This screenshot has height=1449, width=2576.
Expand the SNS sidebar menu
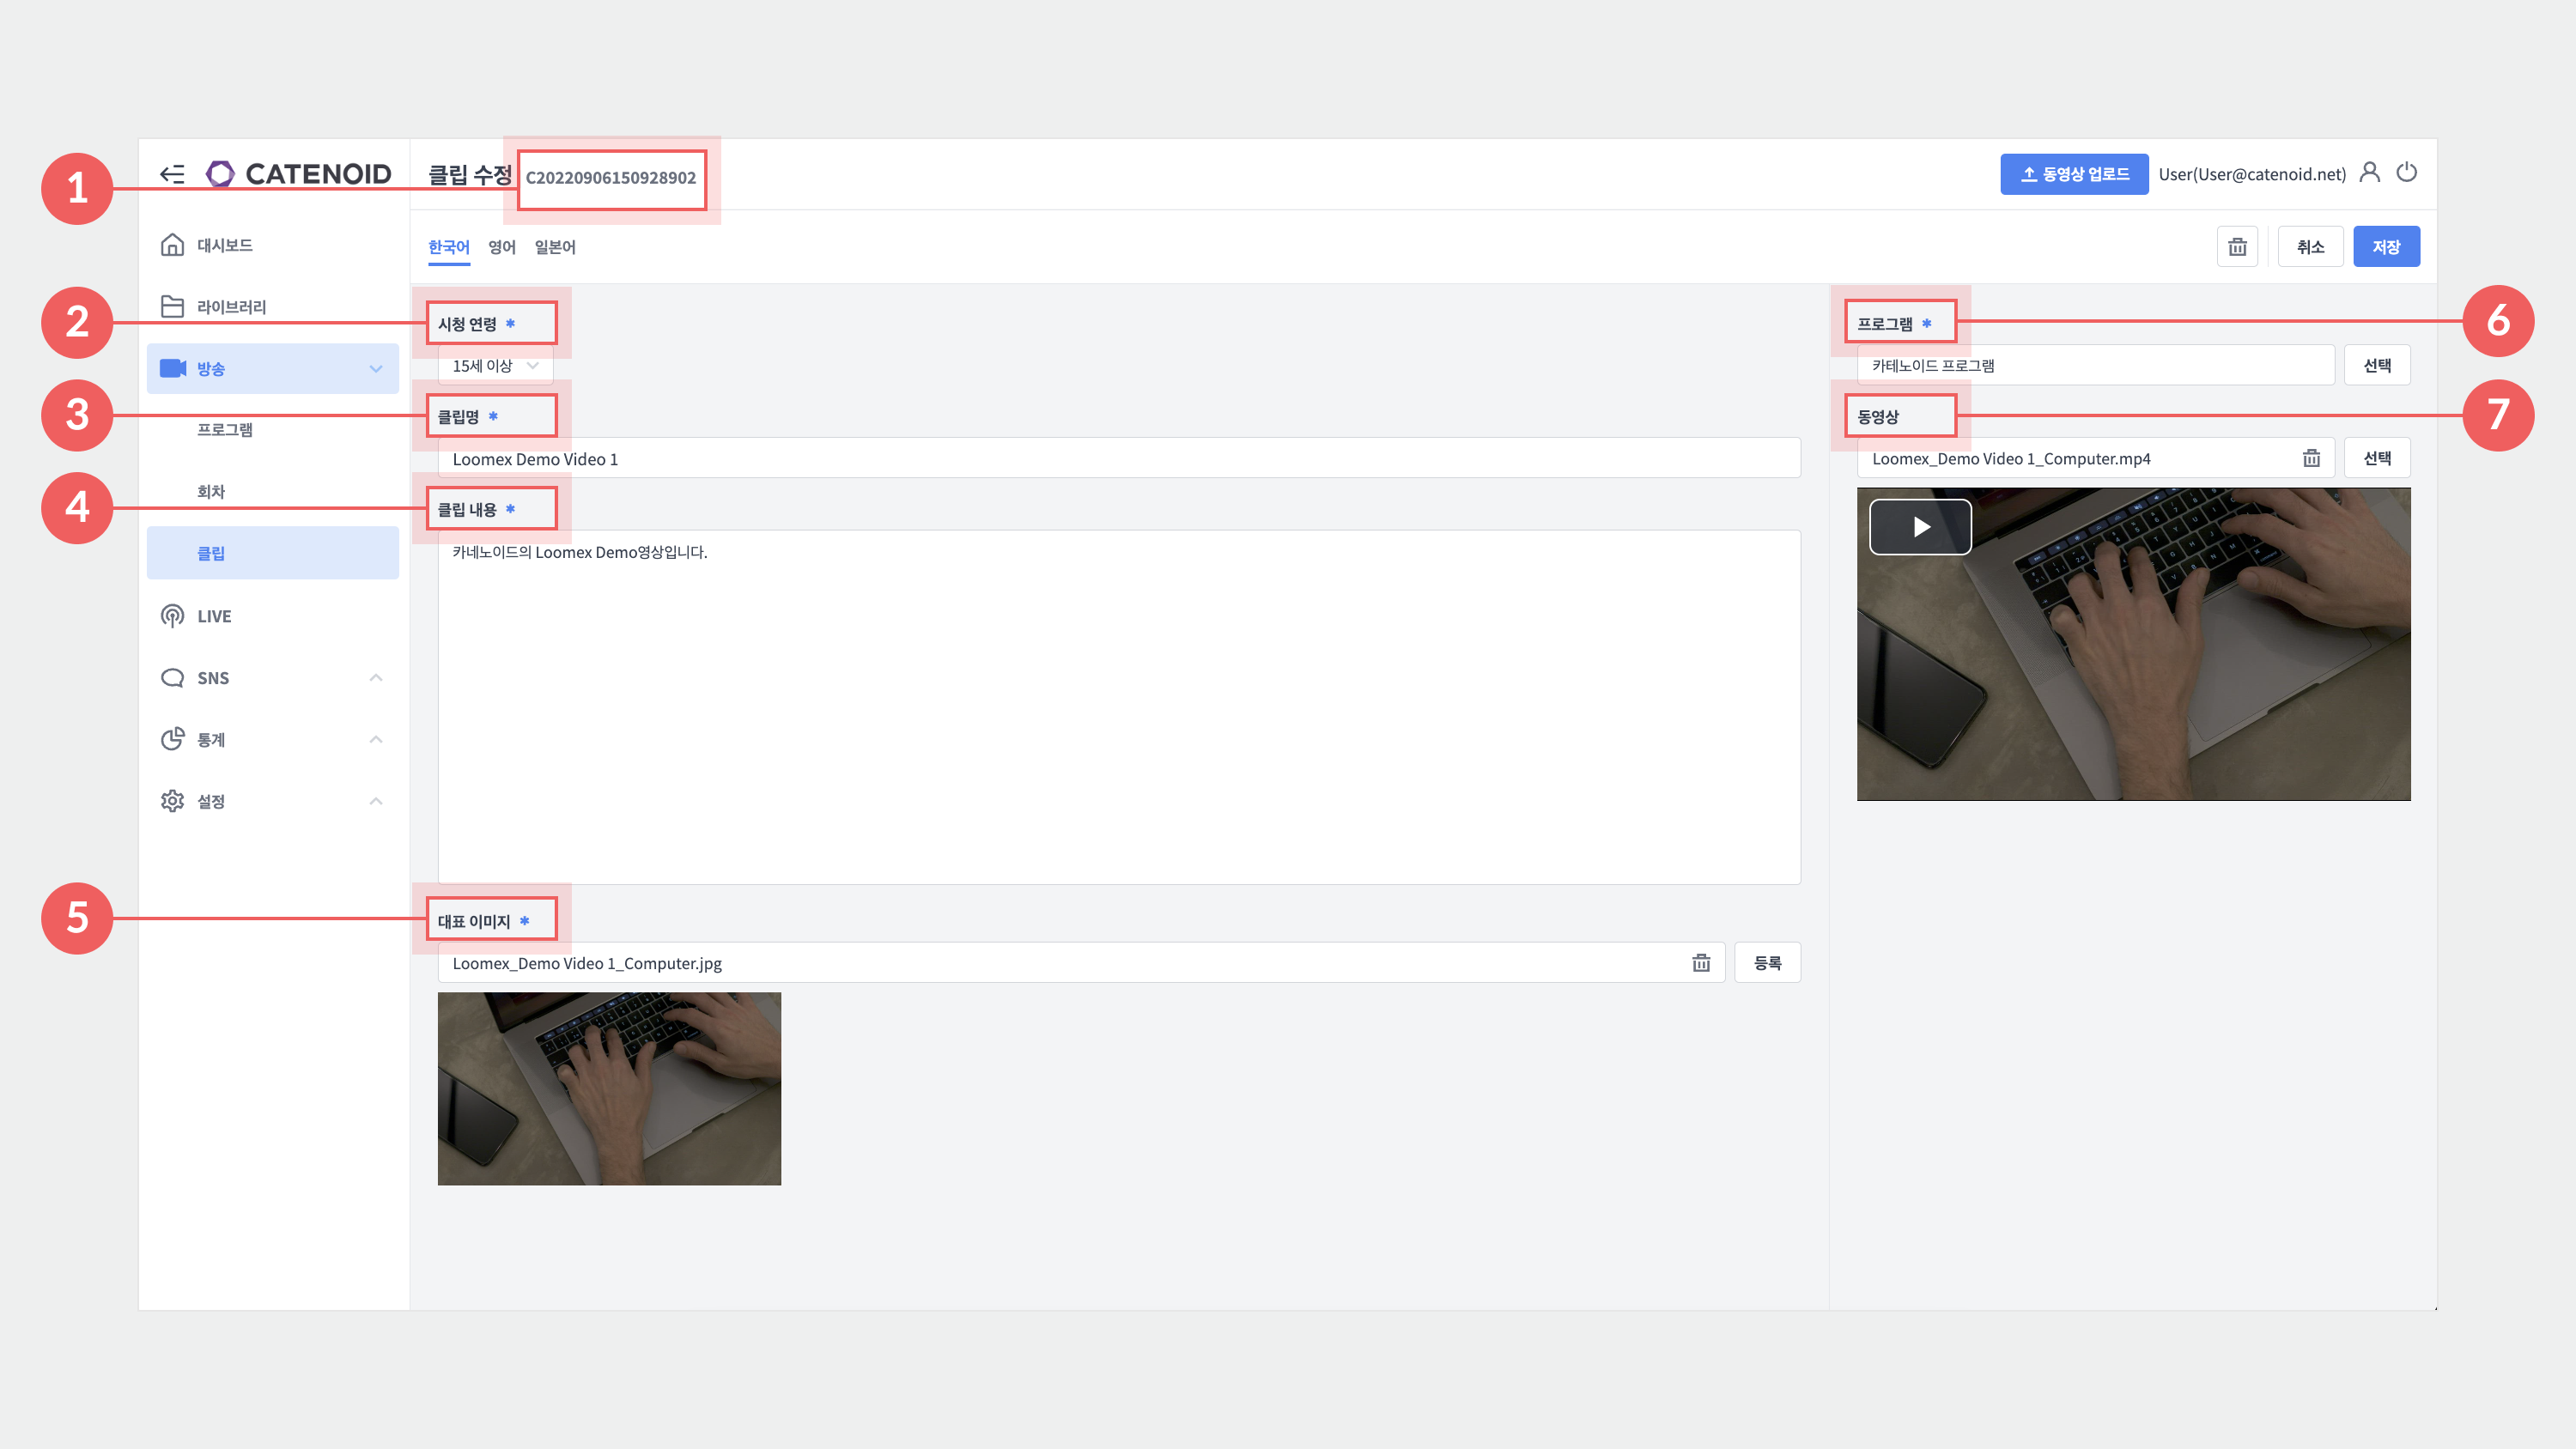tap(376, 678)
